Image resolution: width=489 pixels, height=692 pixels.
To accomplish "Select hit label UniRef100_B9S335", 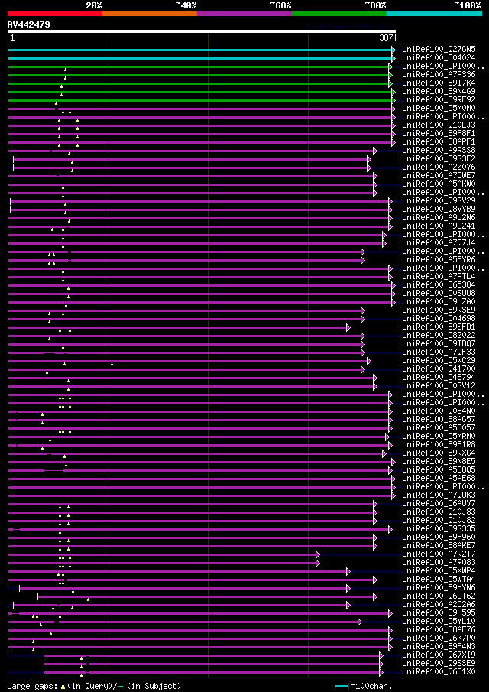I will click(x=439, y=530).
